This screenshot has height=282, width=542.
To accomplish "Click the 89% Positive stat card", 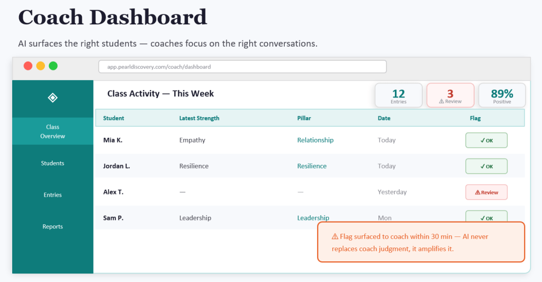I will (x=502, y=95).
